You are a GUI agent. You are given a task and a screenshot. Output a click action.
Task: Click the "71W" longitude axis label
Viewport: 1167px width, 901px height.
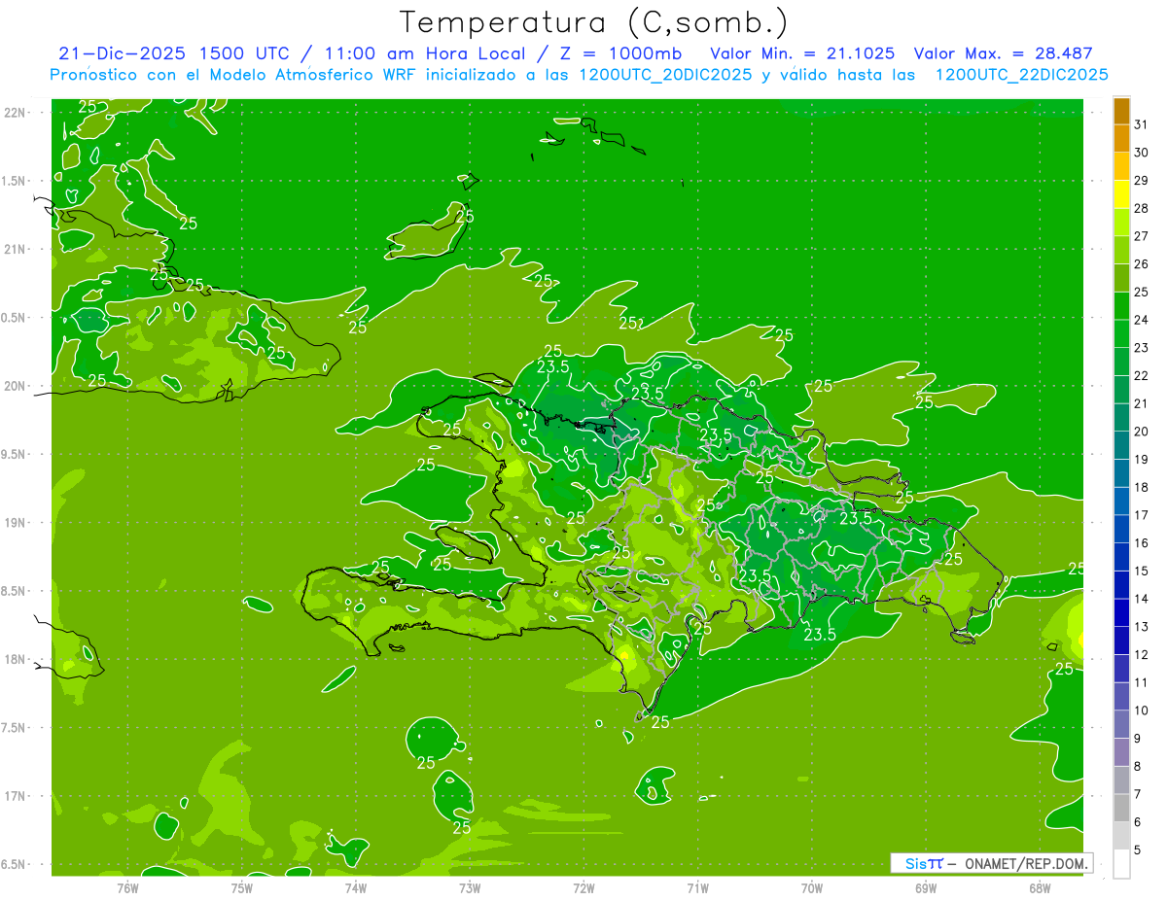click(697, 887)
